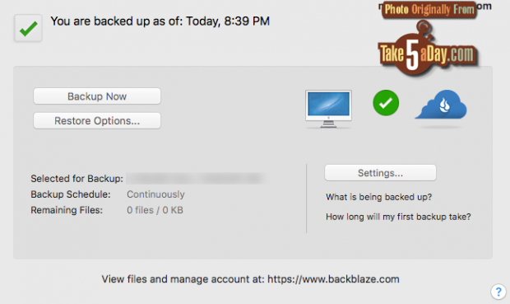Click the Backblaze flame cloud icon
The image size is (510, 304).
click(x=441, y=105)
